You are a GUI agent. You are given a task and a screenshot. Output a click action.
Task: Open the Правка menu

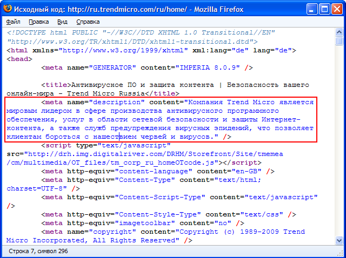(x=38, y=22)
